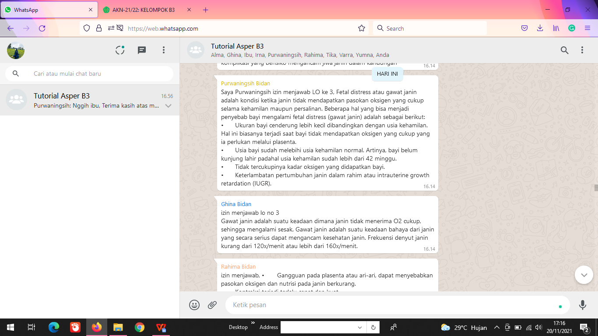Image resolution: width=598 pixels, height=336 pixels.
Task: Open Firefox downloads panel
Action: [540, 28]
